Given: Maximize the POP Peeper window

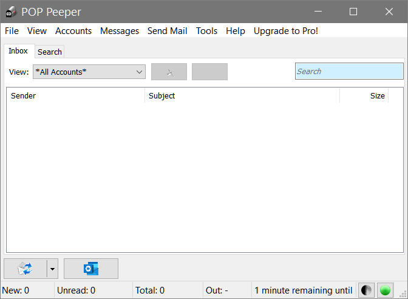Looking at the screenshot, I should point(353,12).
